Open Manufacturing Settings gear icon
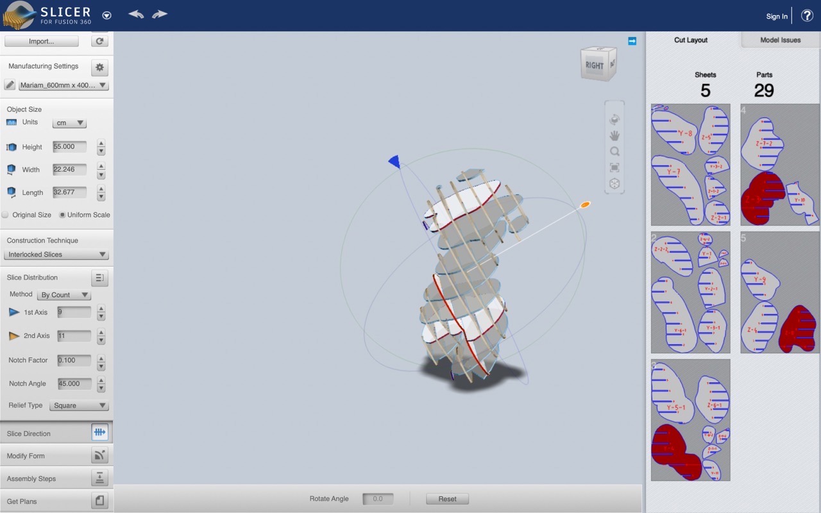The width and height of the screenshot is (821, 513). pos(99,67)
